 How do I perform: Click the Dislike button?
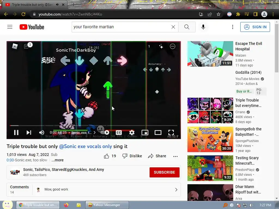tap(132, 156)
